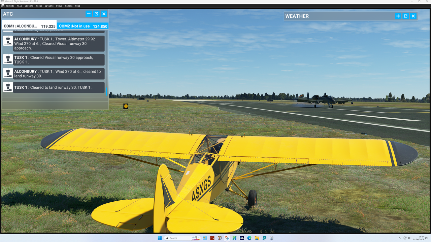The width and height of the screenshot is (431, 242).
Task: Click tower icon beside ALCONBURY Altimeter message
Action: click(8, 41)
